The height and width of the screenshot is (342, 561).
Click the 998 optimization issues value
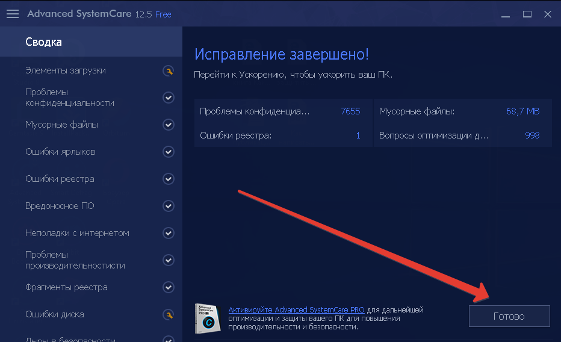point(532,135)
